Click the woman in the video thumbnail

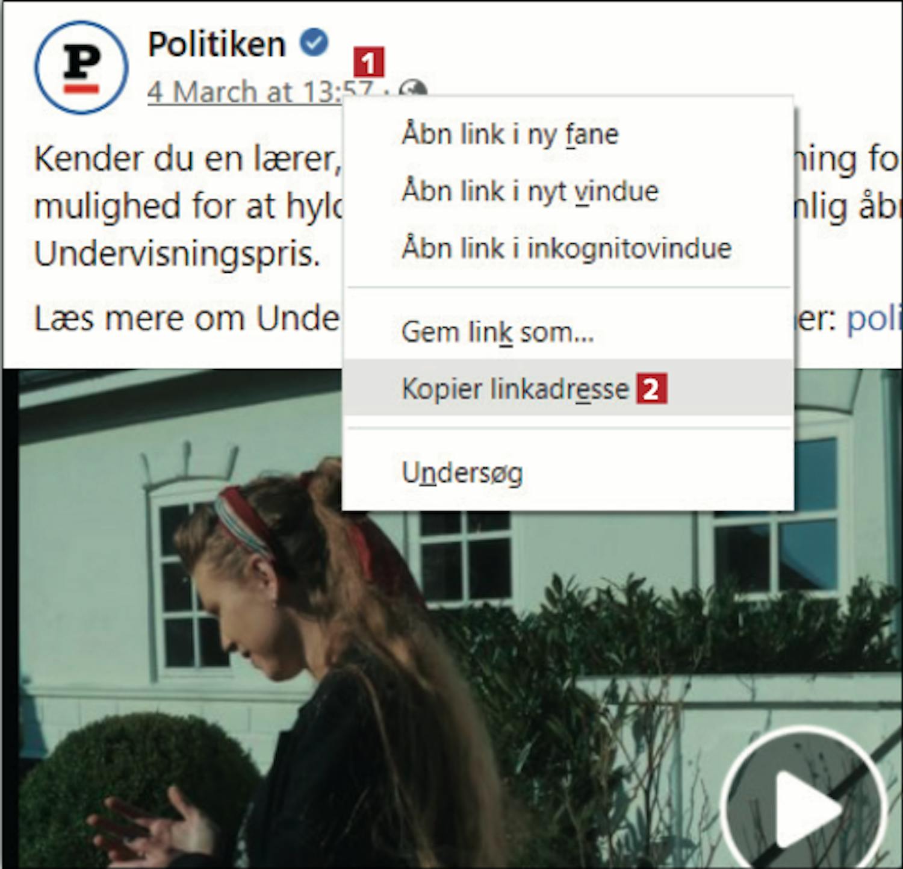pos(313,662)
